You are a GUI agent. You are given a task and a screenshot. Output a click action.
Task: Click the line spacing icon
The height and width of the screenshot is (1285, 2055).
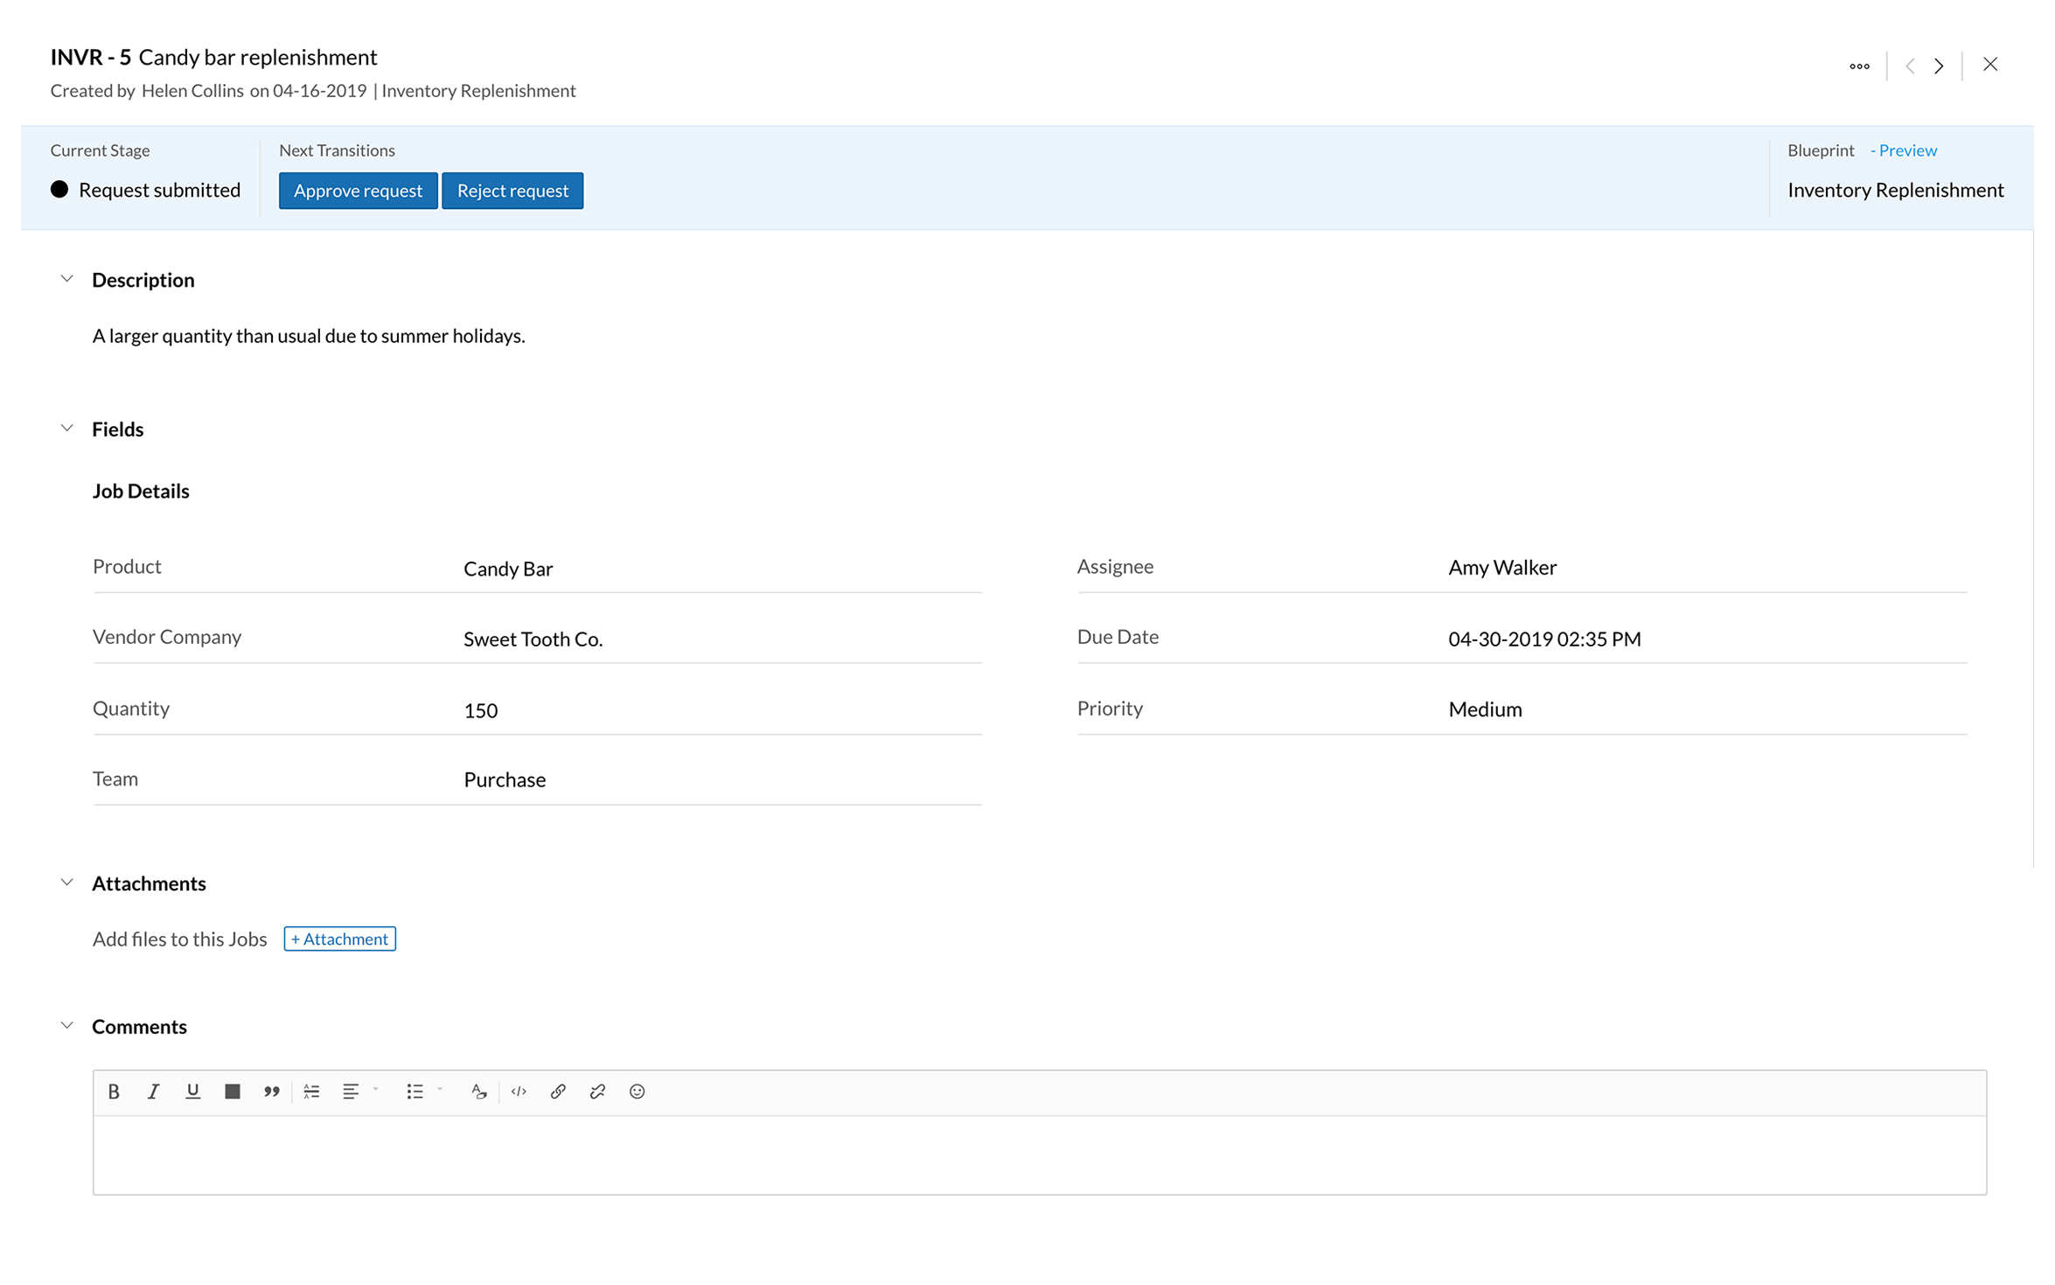(311, 1091)
